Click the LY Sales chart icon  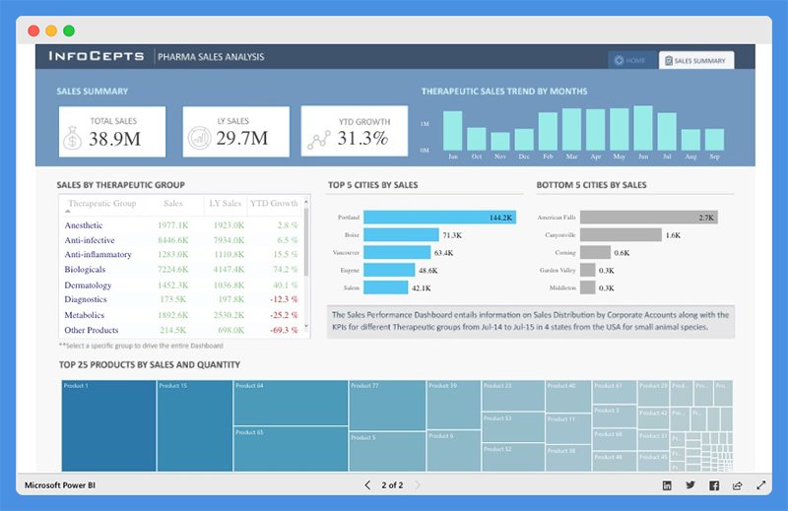point(197,137)
